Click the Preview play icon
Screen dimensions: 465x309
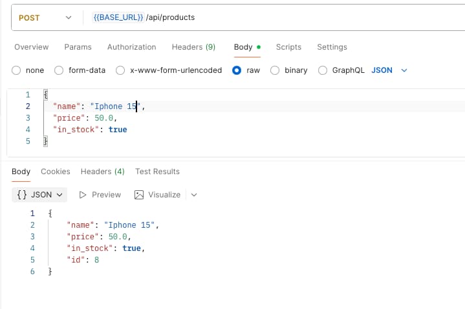pos(83,195)
